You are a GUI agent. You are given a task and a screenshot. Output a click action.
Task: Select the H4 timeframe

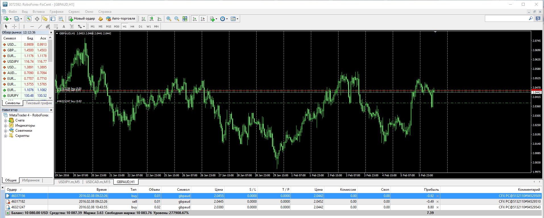132,26
